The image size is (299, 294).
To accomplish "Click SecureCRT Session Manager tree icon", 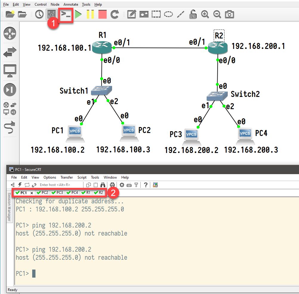I will tap(13, 185).
